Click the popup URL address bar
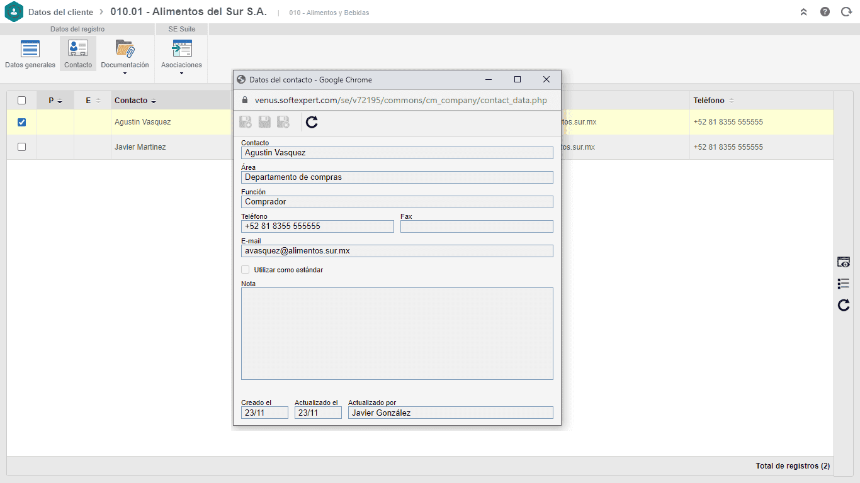 click(x=401, y=100)
